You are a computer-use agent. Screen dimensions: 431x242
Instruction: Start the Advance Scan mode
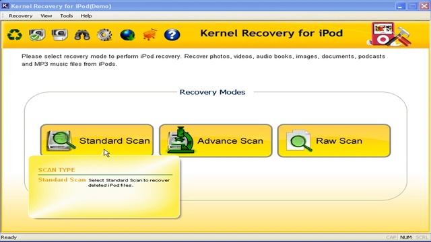pos(215,140)
